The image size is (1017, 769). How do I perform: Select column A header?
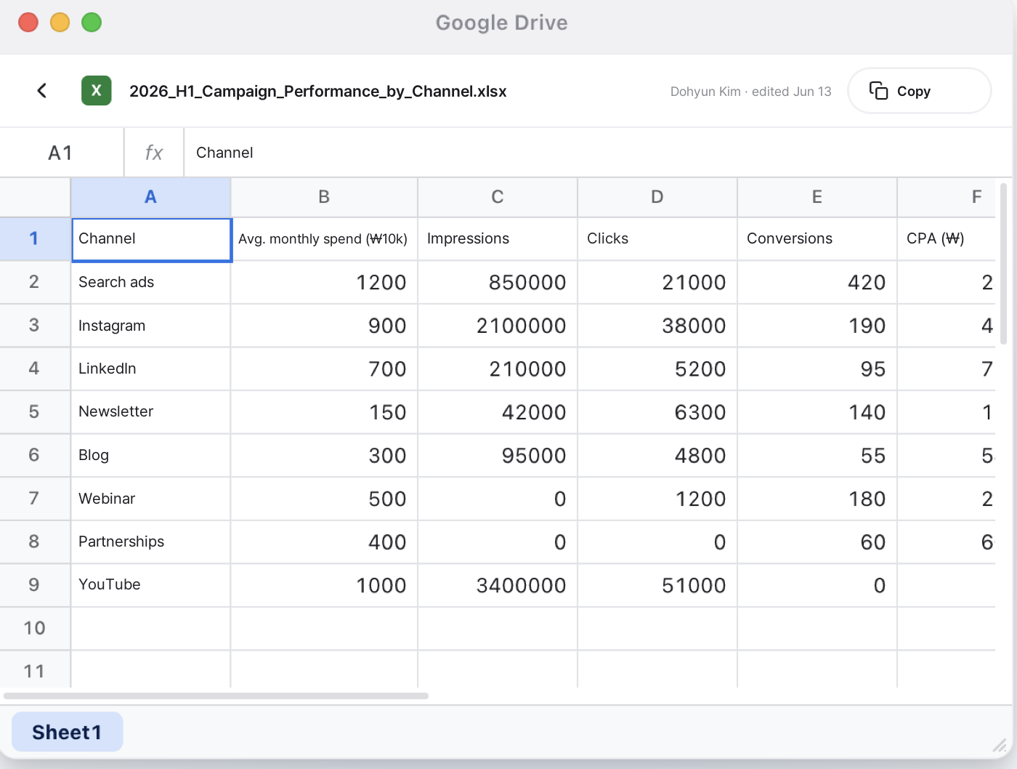(x=150, y=197)
